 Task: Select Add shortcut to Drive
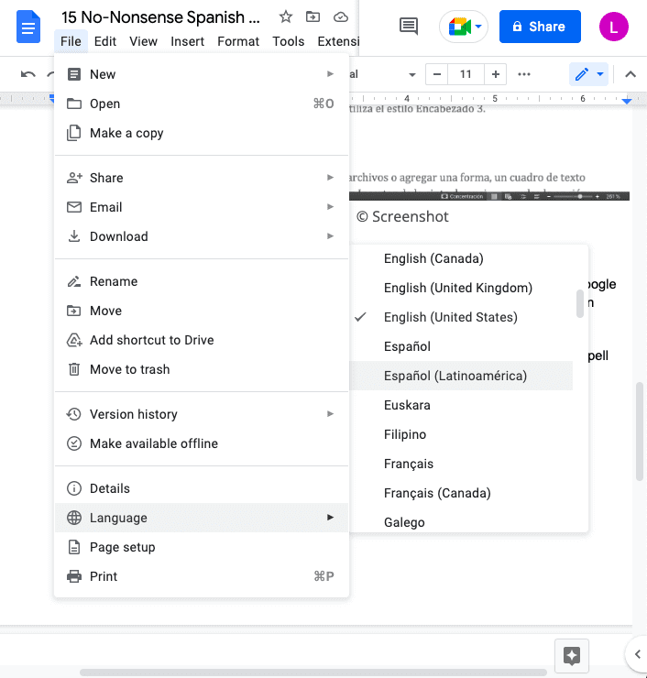pyautogui.click(x=202, y=340)
